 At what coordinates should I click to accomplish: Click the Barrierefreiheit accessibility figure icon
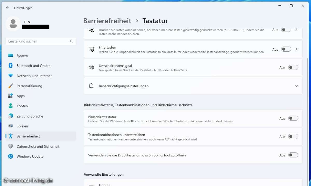(x=11, y=136)
